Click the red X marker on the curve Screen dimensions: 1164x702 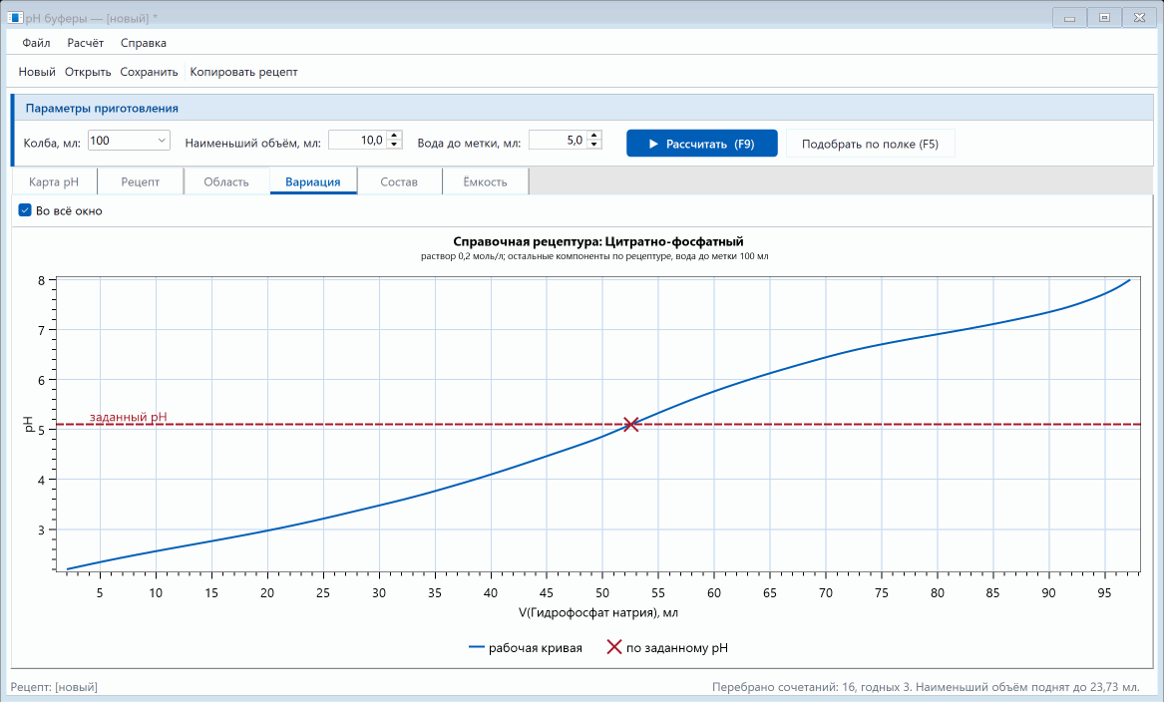630,425
